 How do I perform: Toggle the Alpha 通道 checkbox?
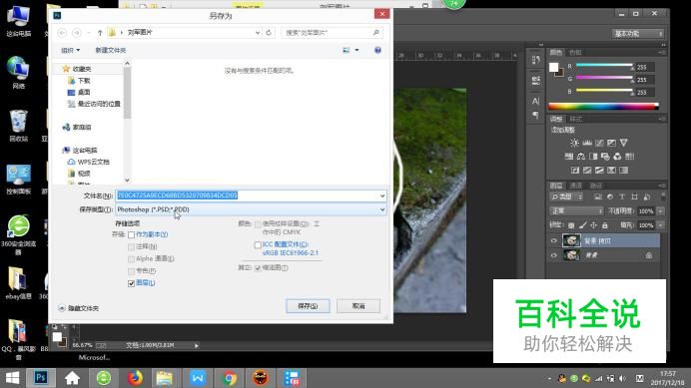[x=132, y=259]
